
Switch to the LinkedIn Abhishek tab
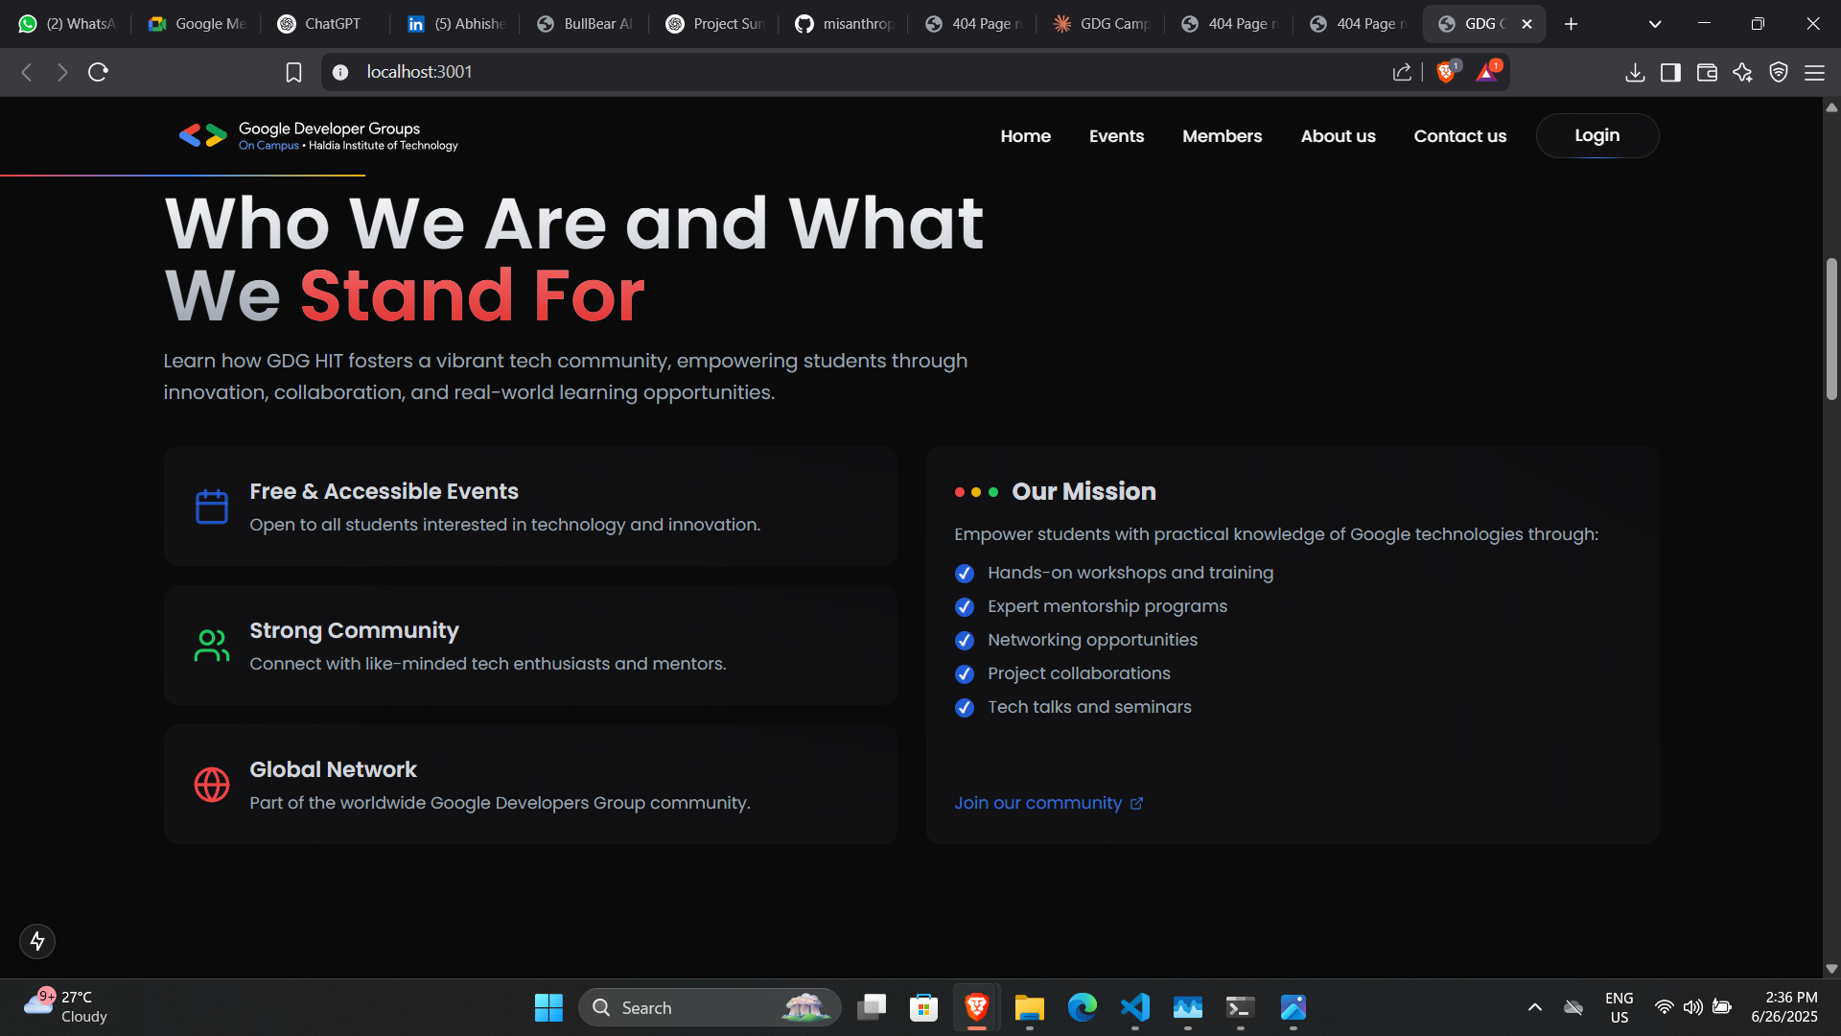[456, 24]
